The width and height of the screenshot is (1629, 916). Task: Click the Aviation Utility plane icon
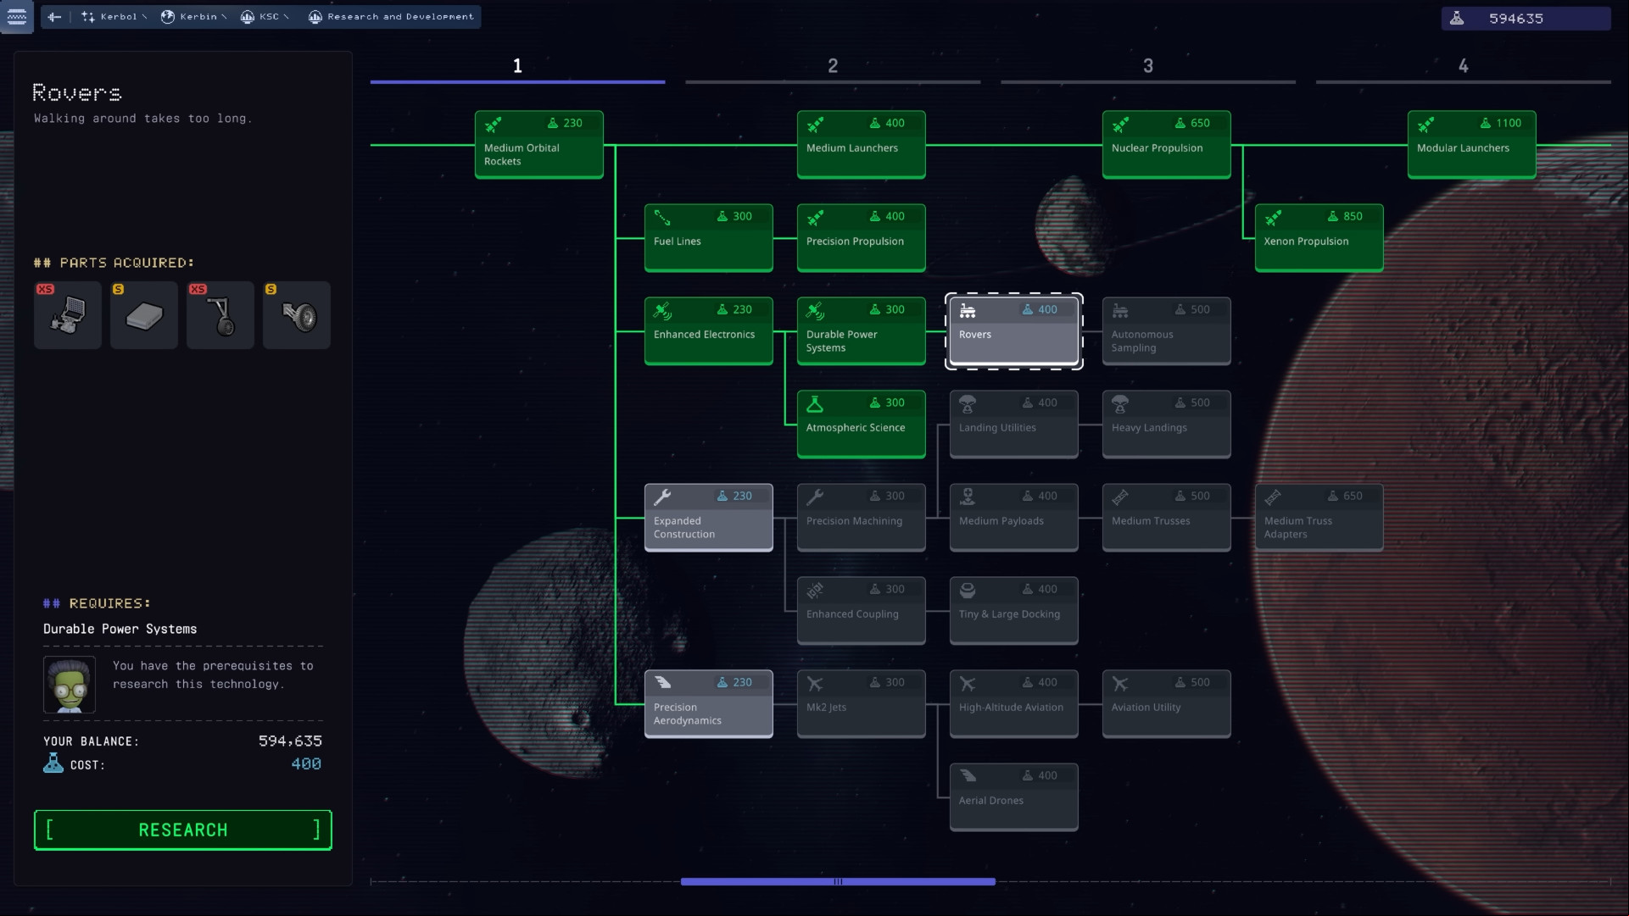click(x=1120, y=684)
